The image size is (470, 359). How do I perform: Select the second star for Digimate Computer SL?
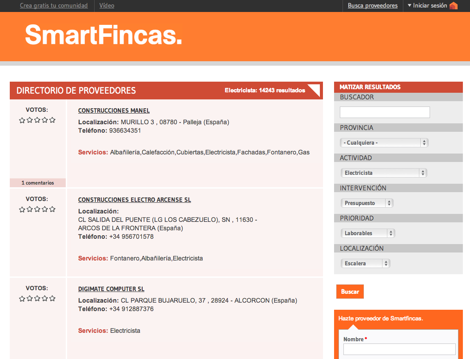30,299
